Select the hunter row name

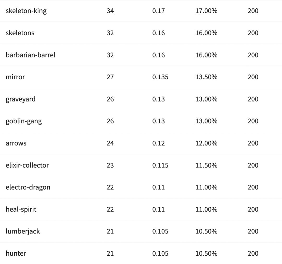16,253
